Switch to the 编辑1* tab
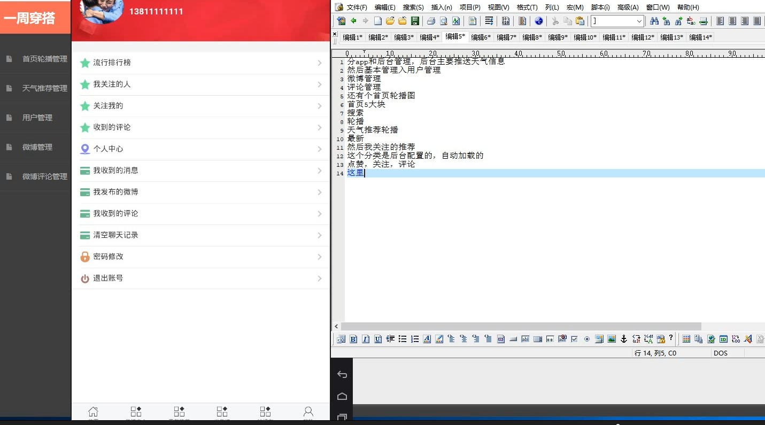 coord(352,37)
